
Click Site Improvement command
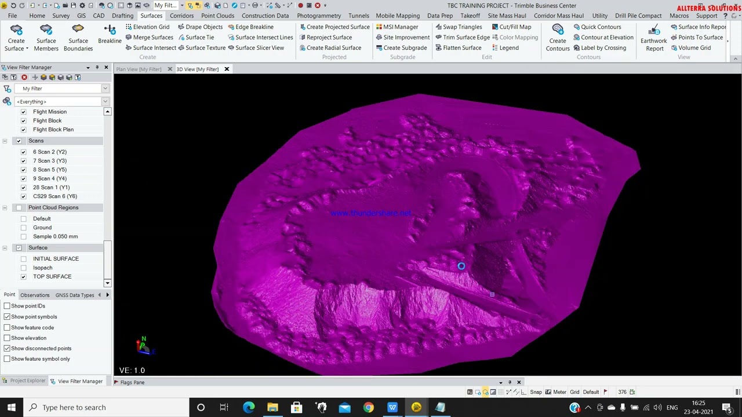coord(402,38)
